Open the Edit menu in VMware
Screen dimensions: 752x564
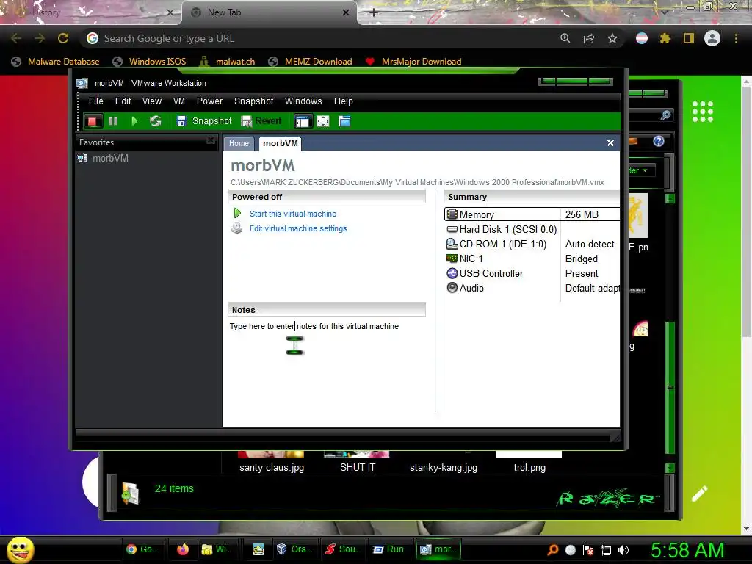(123, 101)
